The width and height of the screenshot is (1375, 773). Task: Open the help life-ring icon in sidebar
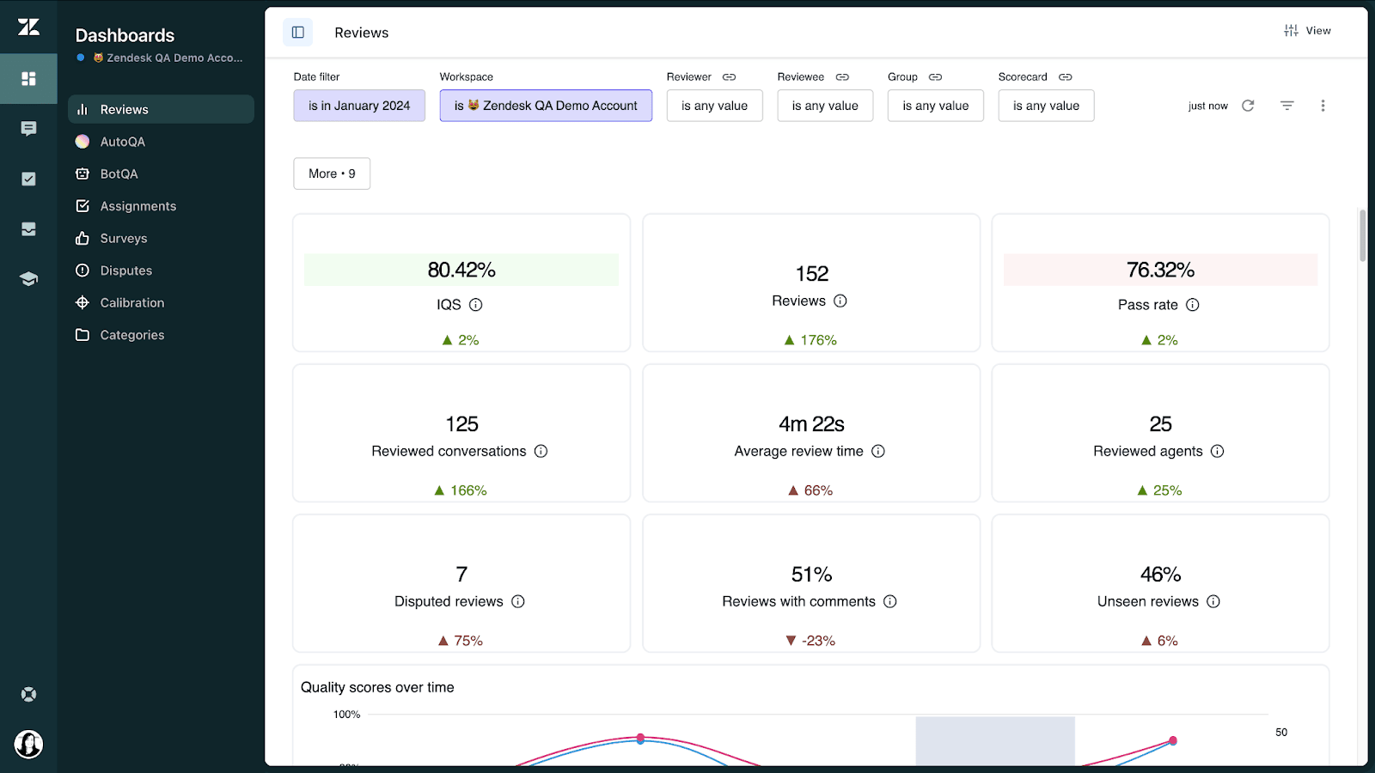tap(28, 693)
